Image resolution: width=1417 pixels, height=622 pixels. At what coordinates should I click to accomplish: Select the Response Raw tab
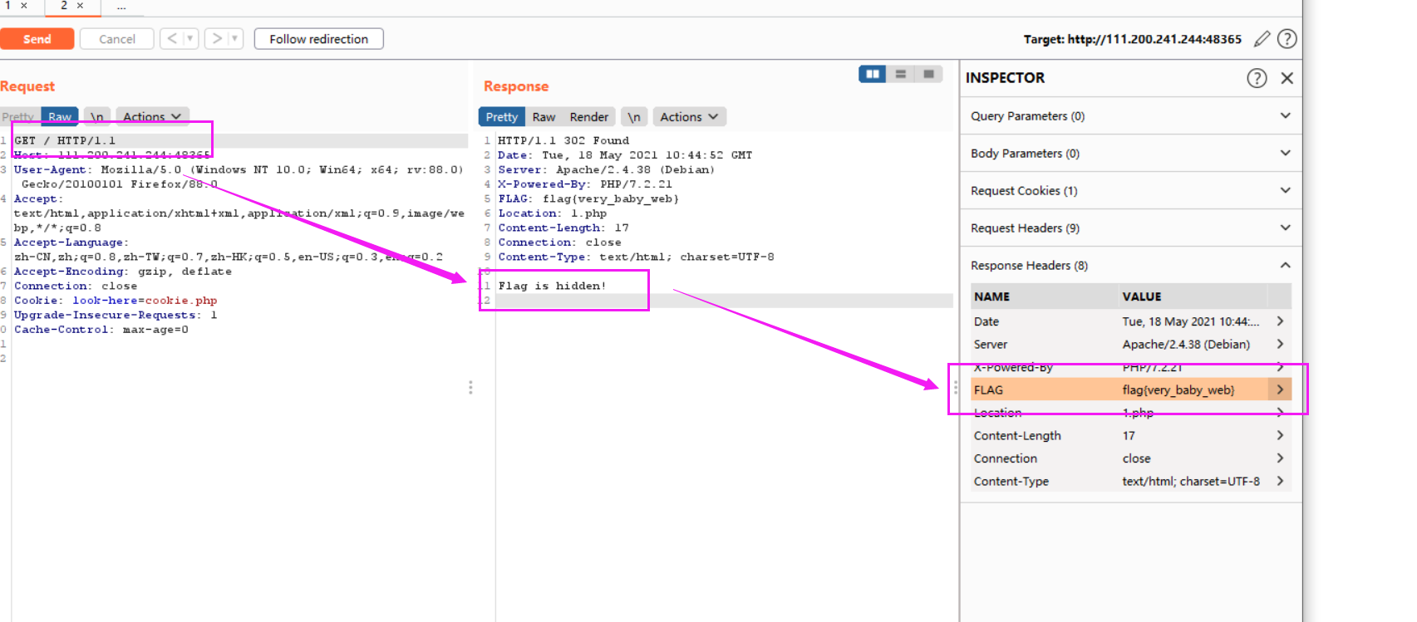(544, 117)
